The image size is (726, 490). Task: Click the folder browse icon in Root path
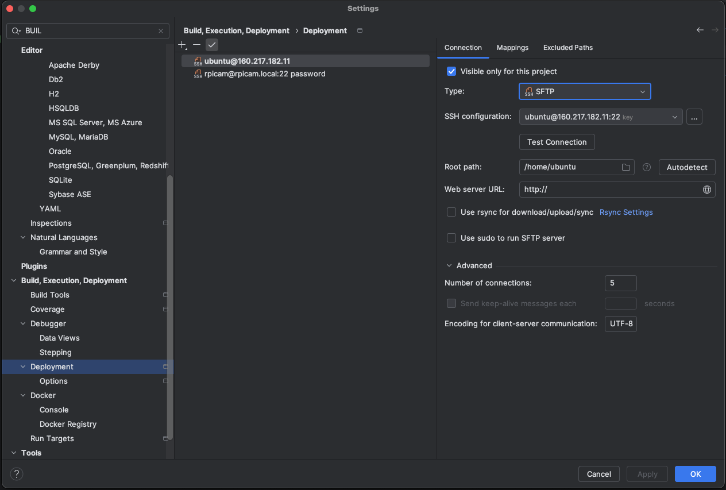pyautogui.click(x=626, y=167)
